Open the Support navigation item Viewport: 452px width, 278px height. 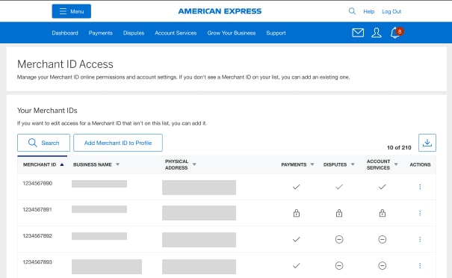tap(276, 33)
